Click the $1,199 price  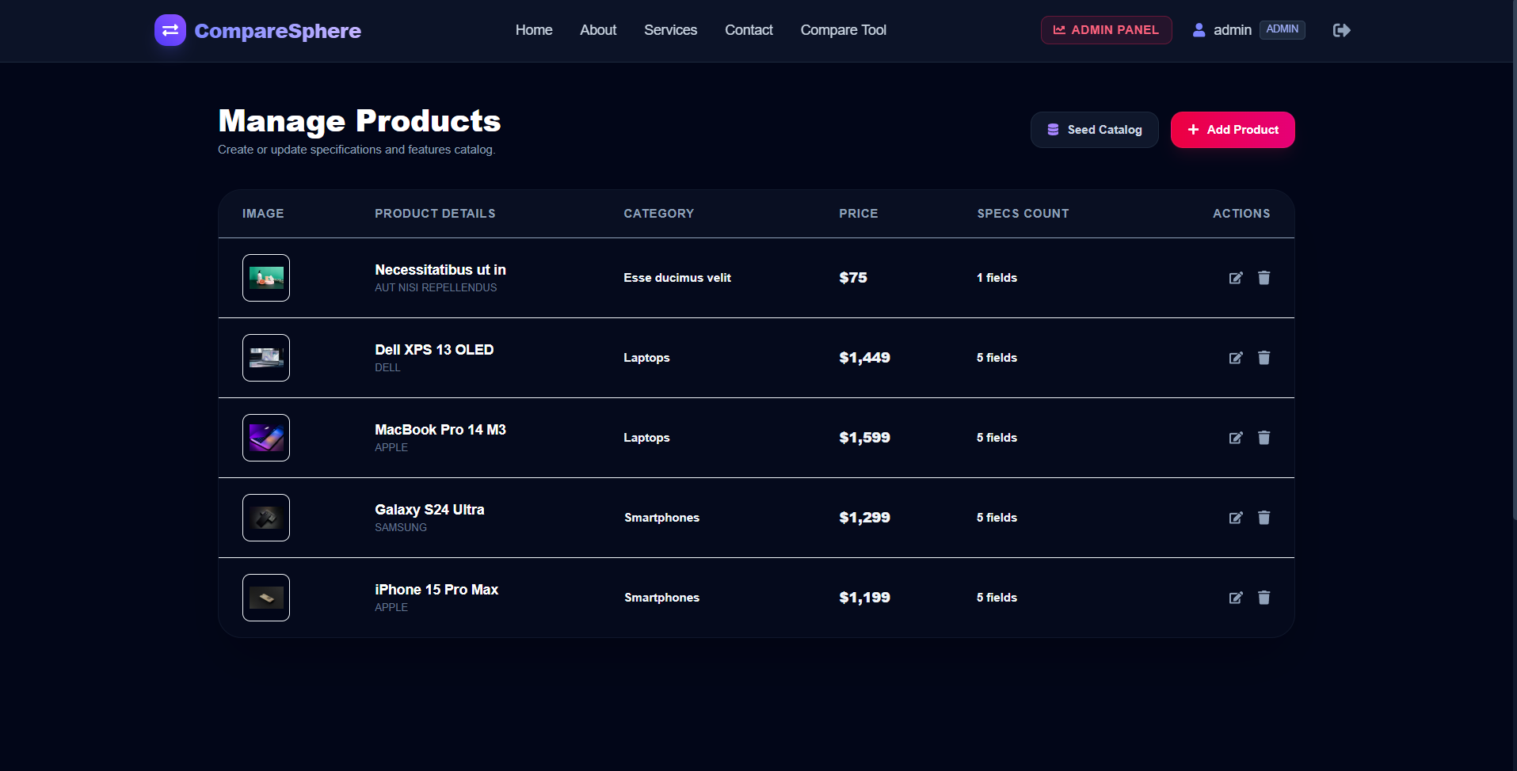point(864,598)
